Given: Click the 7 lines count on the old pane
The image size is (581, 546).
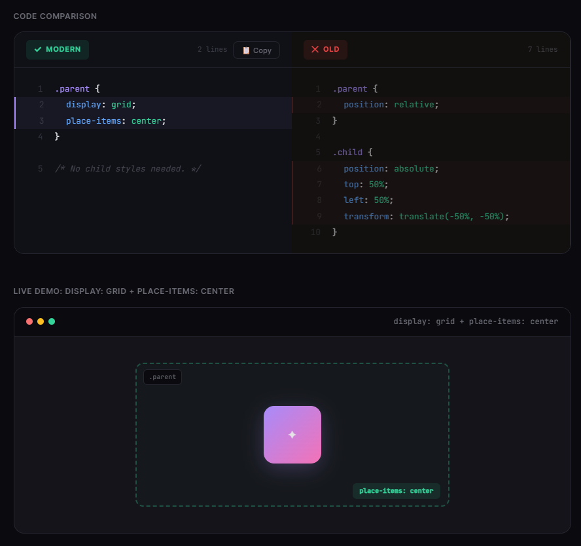Looking at the screenshot, I should click(x=543, y=49).
